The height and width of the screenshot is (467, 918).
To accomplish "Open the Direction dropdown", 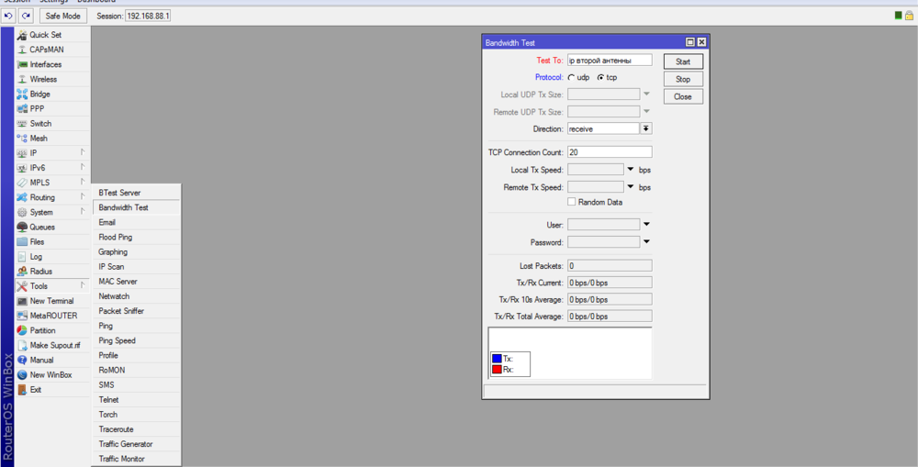I will [645, 129].
